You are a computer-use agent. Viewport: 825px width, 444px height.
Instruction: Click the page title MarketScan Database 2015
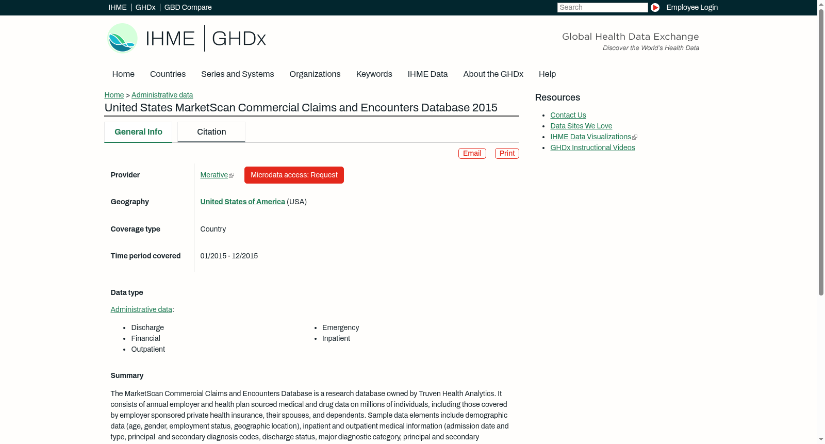[301, 108]
